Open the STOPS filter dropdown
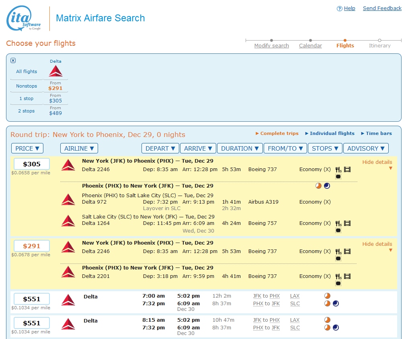 tap(325, 148)
